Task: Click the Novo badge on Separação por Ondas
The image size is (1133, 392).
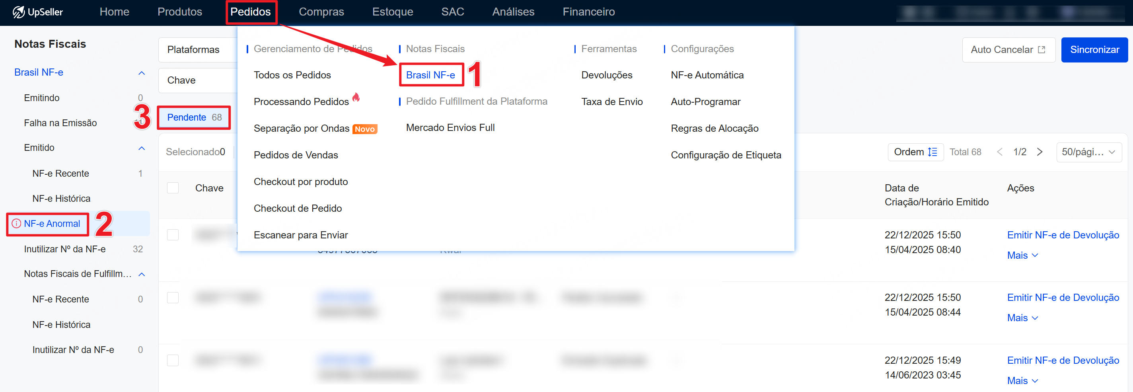Action: 364,129
